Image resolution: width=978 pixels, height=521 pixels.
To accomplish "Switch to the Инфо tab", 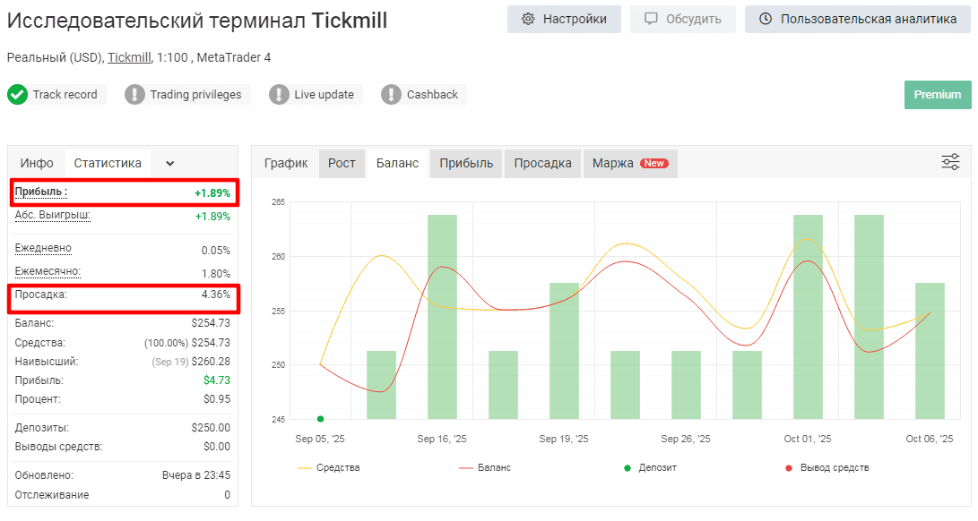I will point(37,163).
